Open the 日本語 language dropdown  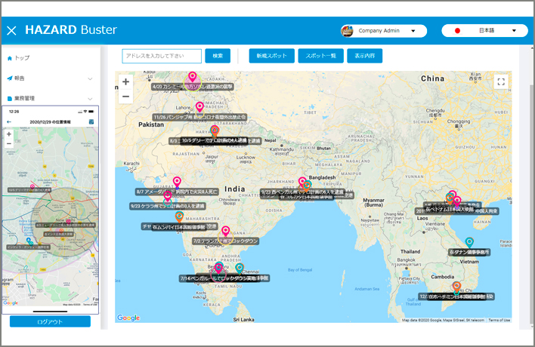point(484,31)
